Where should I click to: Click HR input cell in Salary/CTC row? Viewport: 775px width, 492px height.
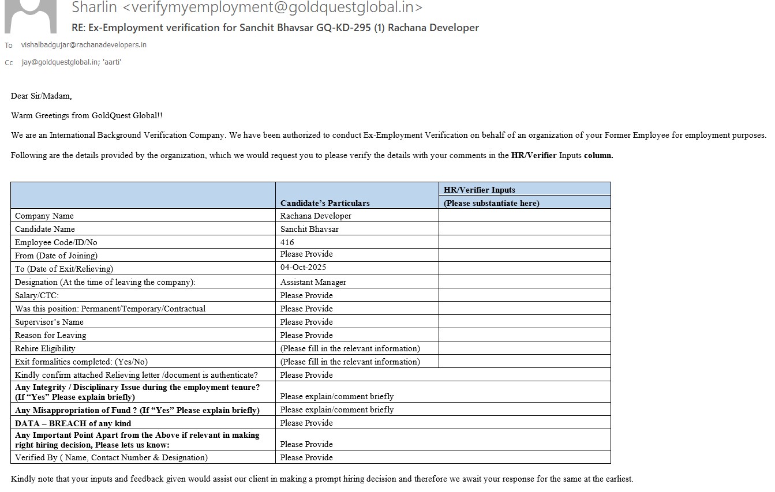pyautogui.click(x=524, y=295)
